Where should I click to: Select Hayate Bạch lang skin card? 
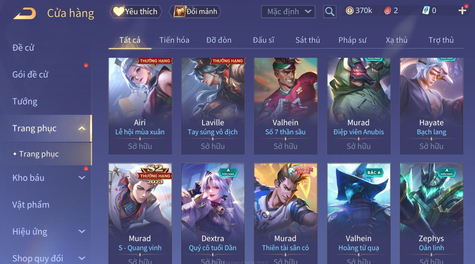(431, 106)
